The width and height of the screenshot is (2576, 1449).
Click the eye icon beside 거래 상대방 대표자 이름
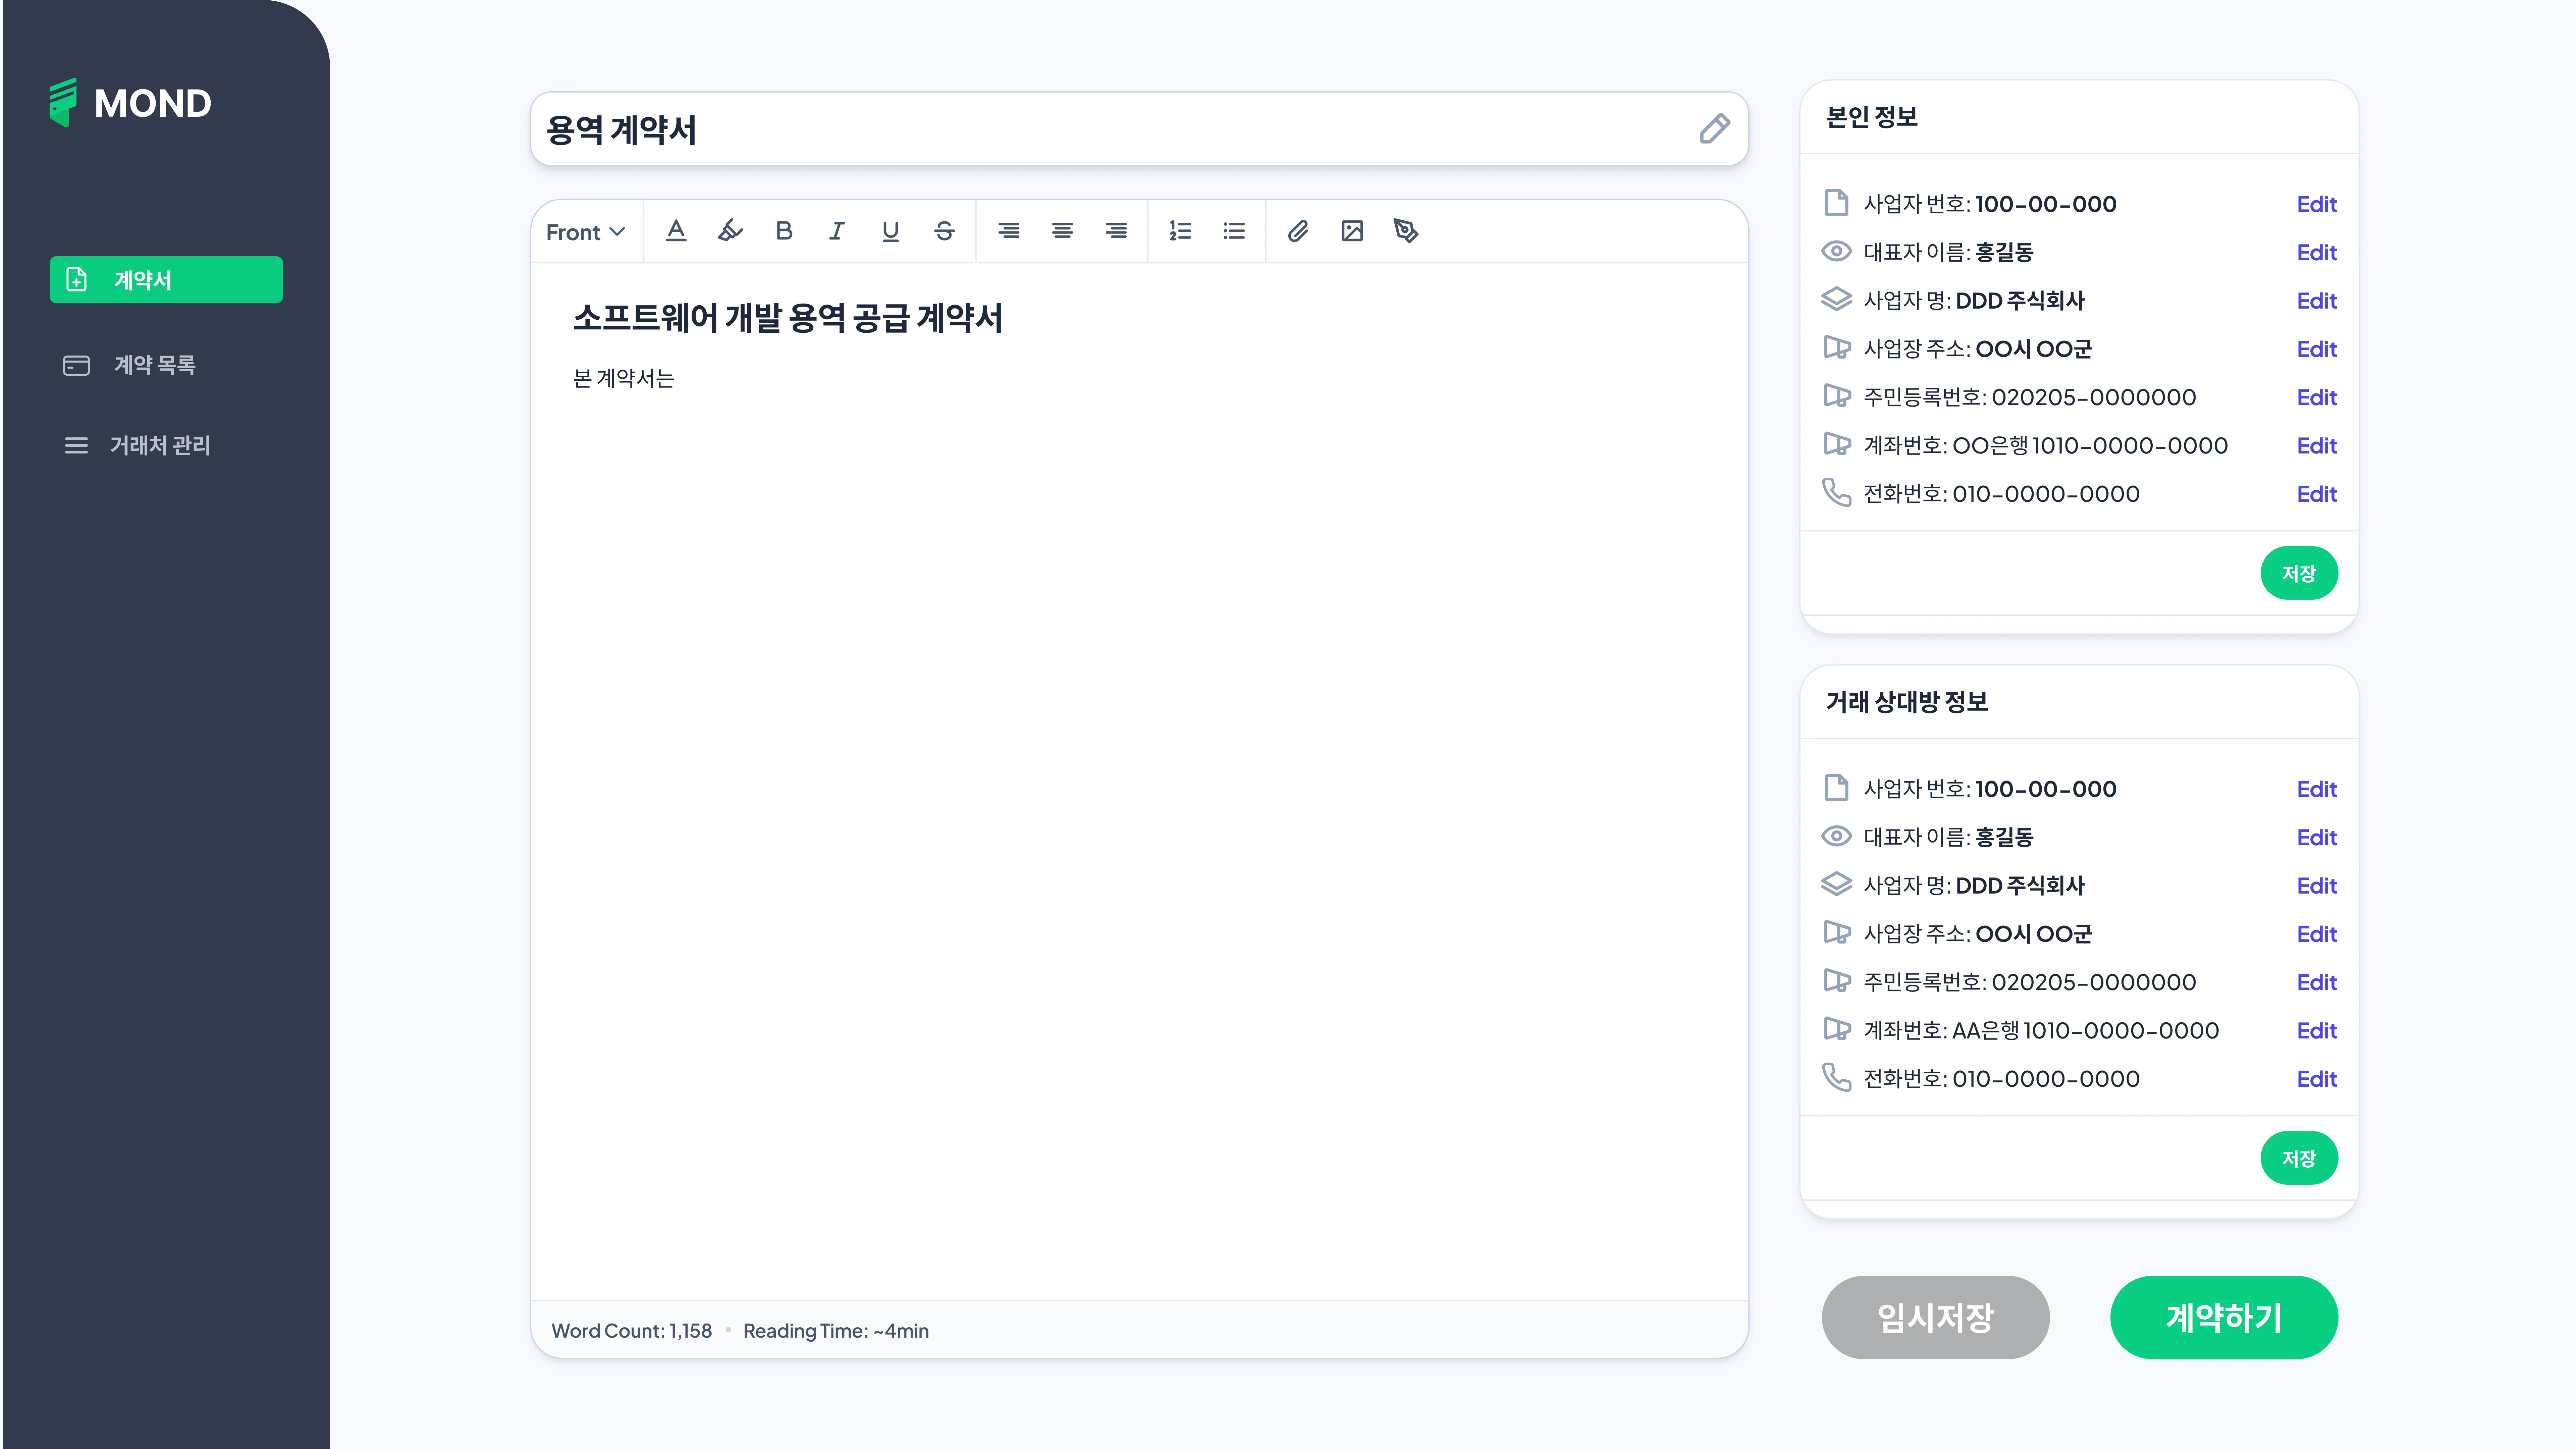tap(1836, 836)
